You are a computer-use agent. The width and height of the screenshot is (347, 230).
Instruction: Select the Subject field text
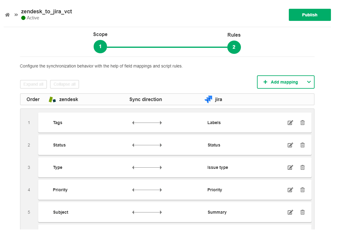click(61, 212)
